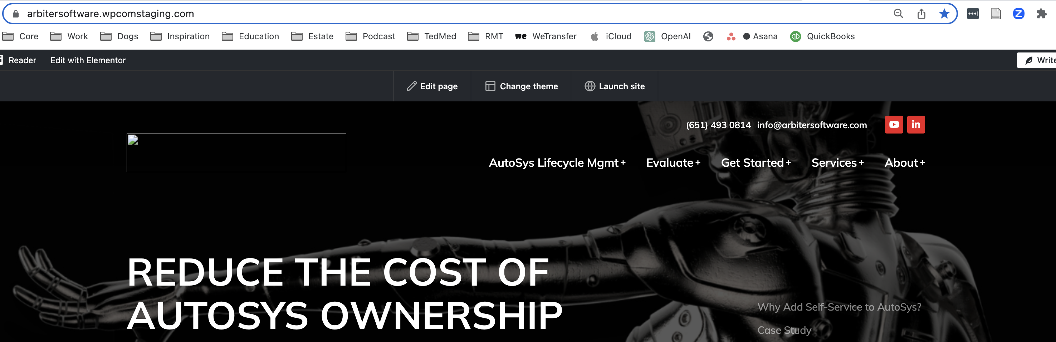
Task: Open the Reader menu item
Action: point(23,60)
